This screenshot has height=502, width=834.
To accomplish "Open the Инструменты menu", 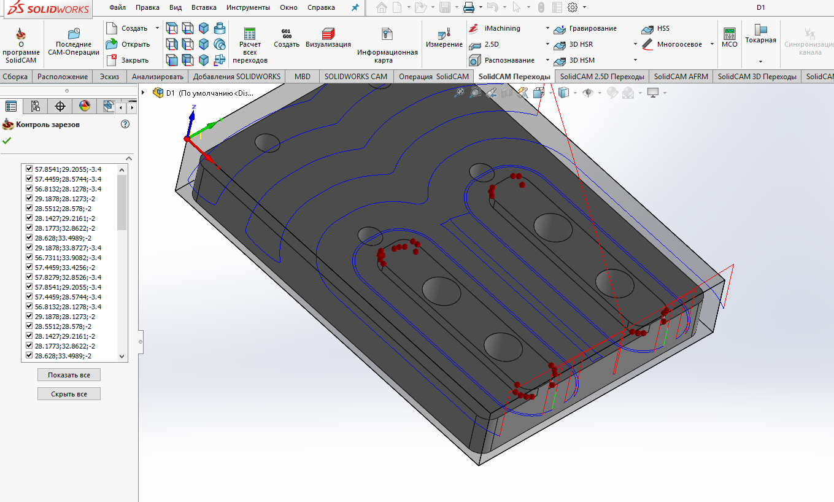I will [248, 7].
